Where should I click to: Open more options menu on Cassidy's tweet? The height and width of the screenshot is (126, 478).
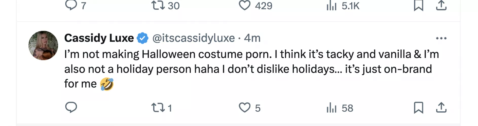point(441,38)
